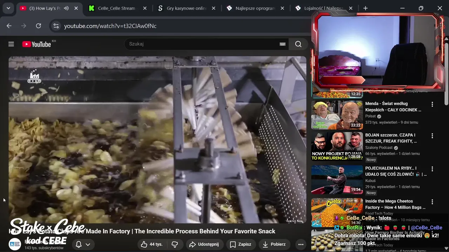
Task: Share the video via Udostępnij
Action: [204, 244]
